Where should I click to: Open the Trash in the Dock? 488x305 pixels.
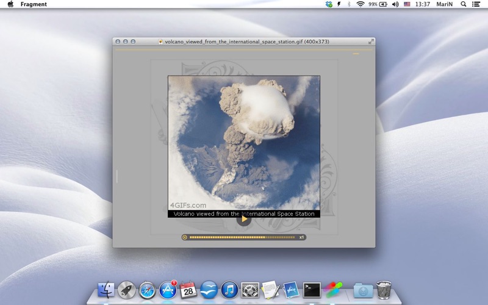384,290
